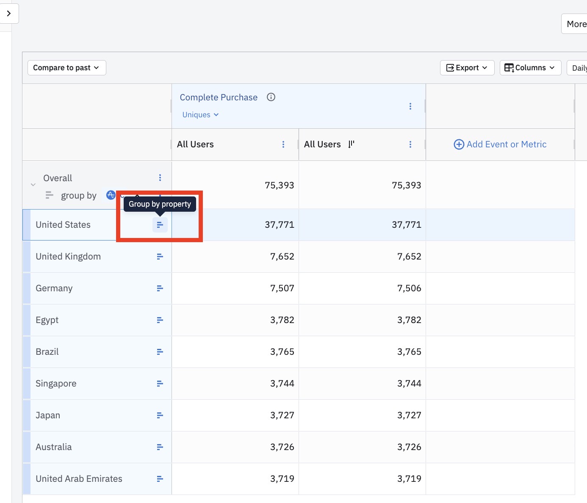The height and width of the screenshot is (503, 587).
Task: Click info icon next to Complete Purchase
Action: click(x=271, y=97)
